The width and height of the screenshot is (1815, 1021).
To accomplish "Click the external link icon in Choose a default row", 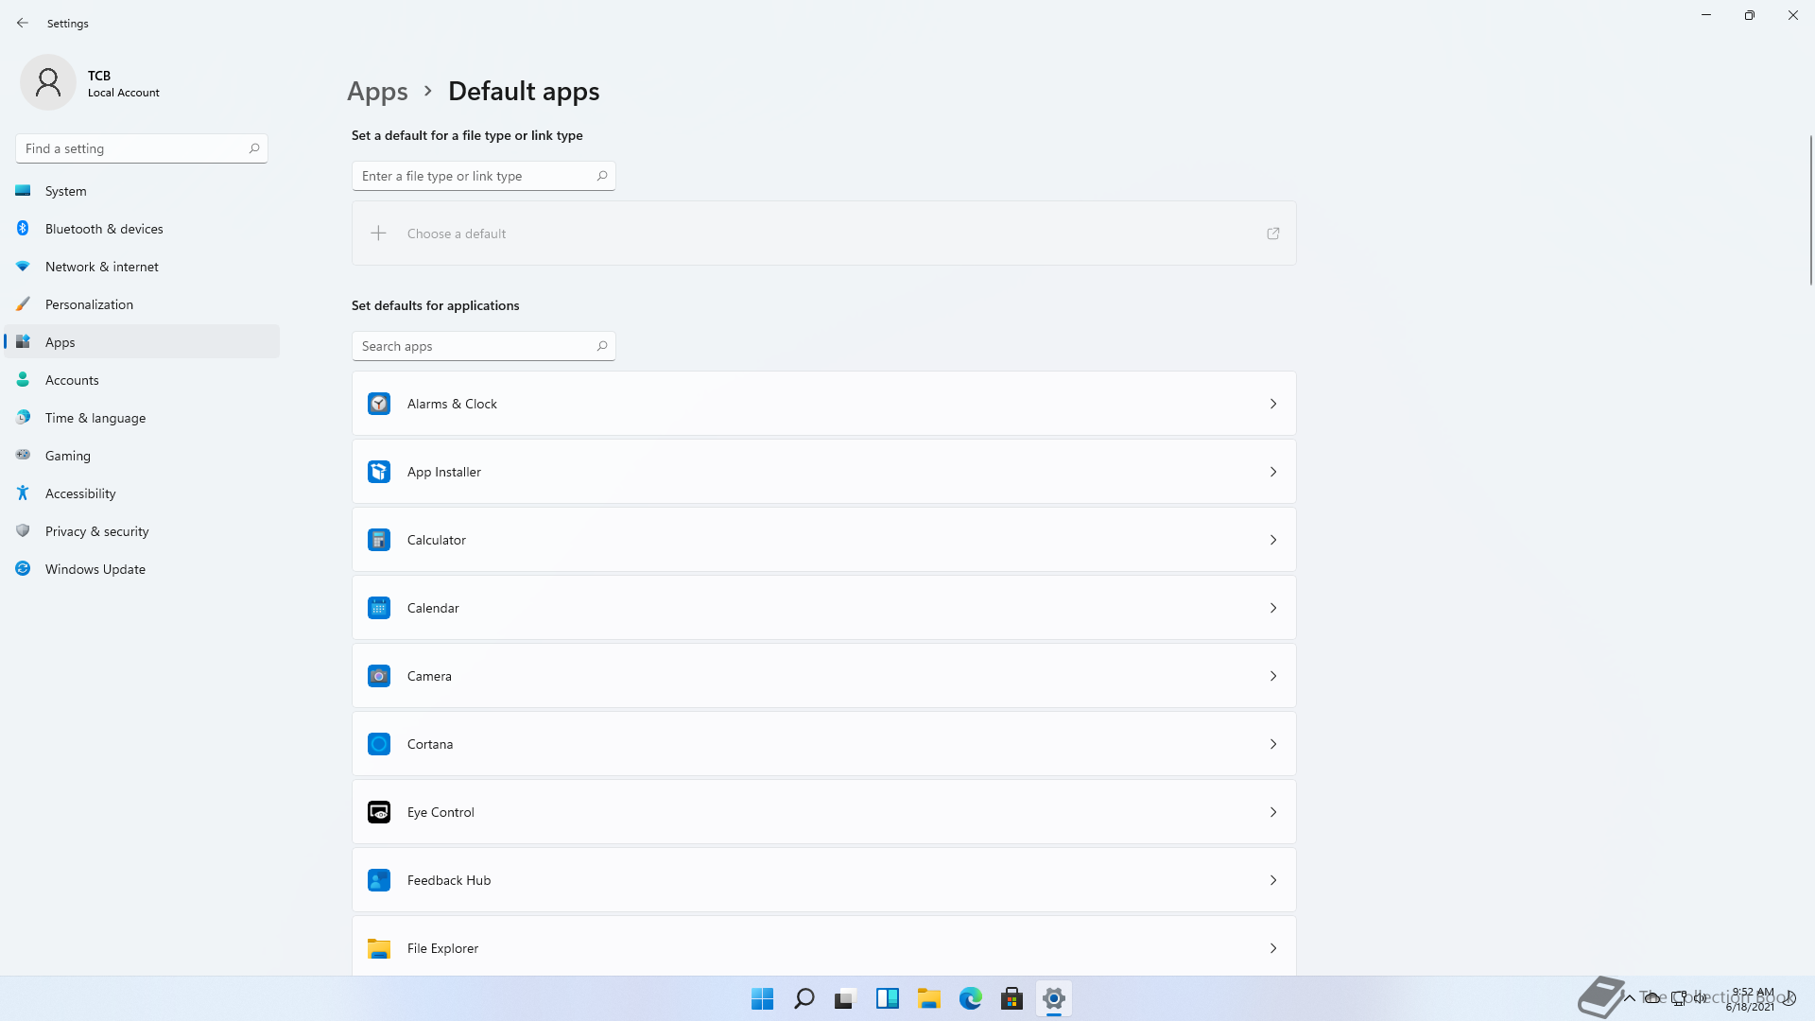I will pos(1273,234).
